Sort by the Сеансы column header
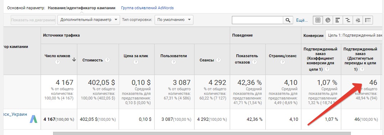 coord(207,60)
